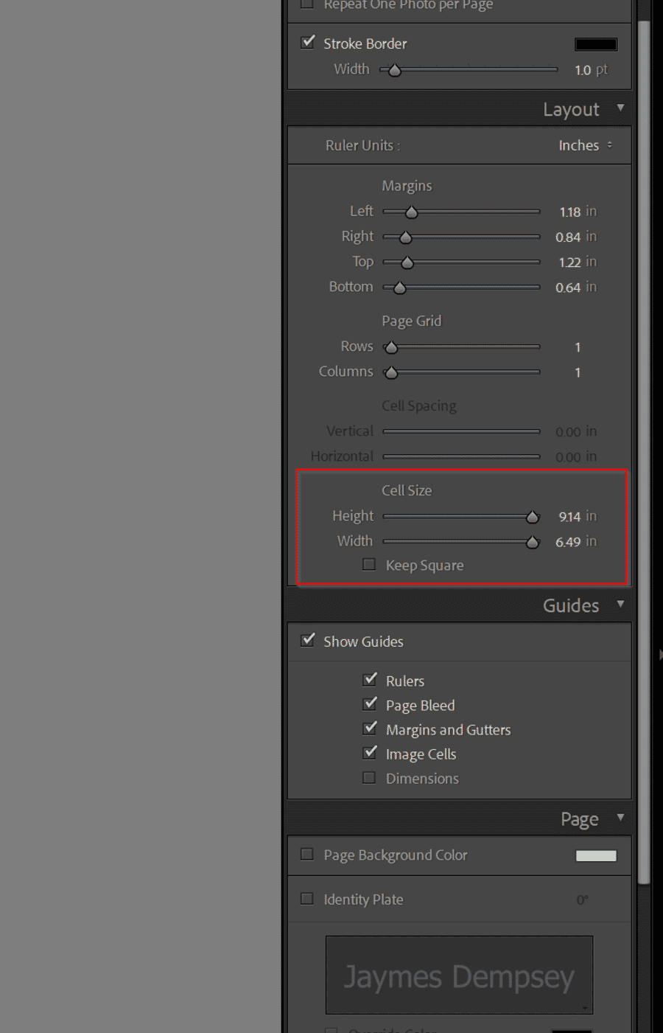Click the Stroke Border Width slider handle
This screenshot has width=663, height=1033.
point(395,70)
